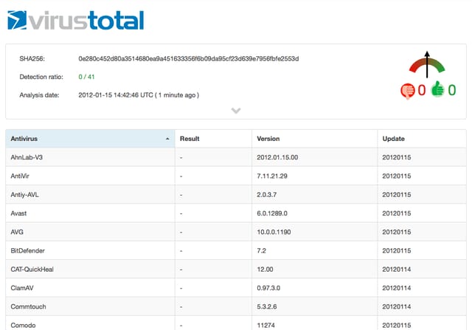This screenshot has height=330, width=472.
Task: Click version 5.3.2.6 for Commtouch
Action: pyautogui.click(x=267, y=307)
